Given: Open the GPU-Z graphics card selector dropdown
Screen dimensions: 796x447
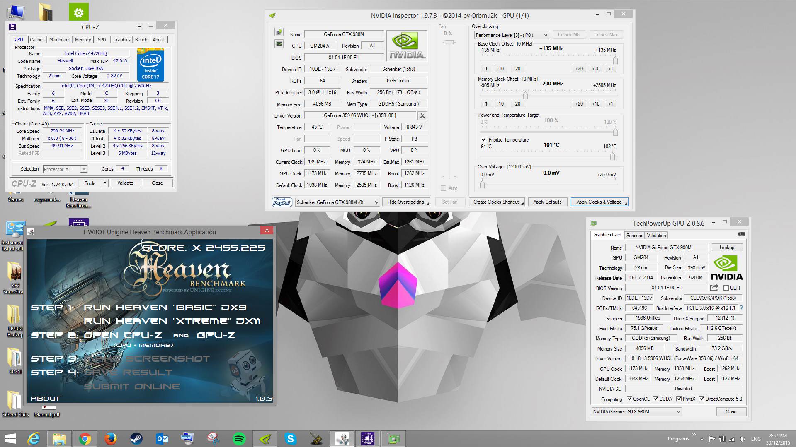Looking at the screenshot, I should tap(636, 412).
